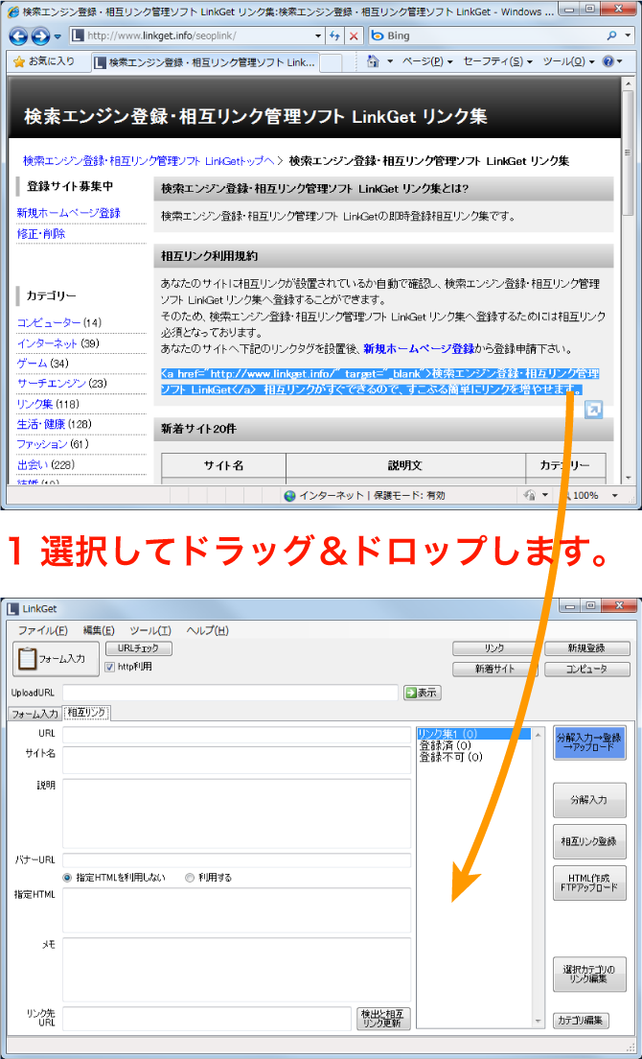Screen dimensions: 642x1059
Task: Click the Bing search magnifier icon
Action: pyautogui.click(x=612, y=35)
